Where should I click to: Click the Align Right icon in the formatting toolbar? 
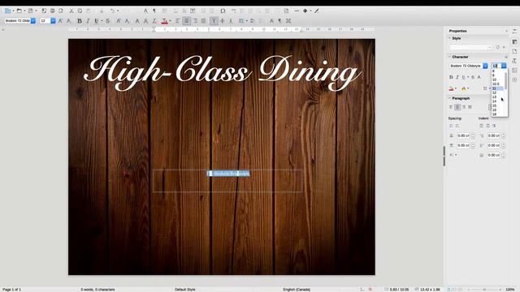(x=195, y=21)
